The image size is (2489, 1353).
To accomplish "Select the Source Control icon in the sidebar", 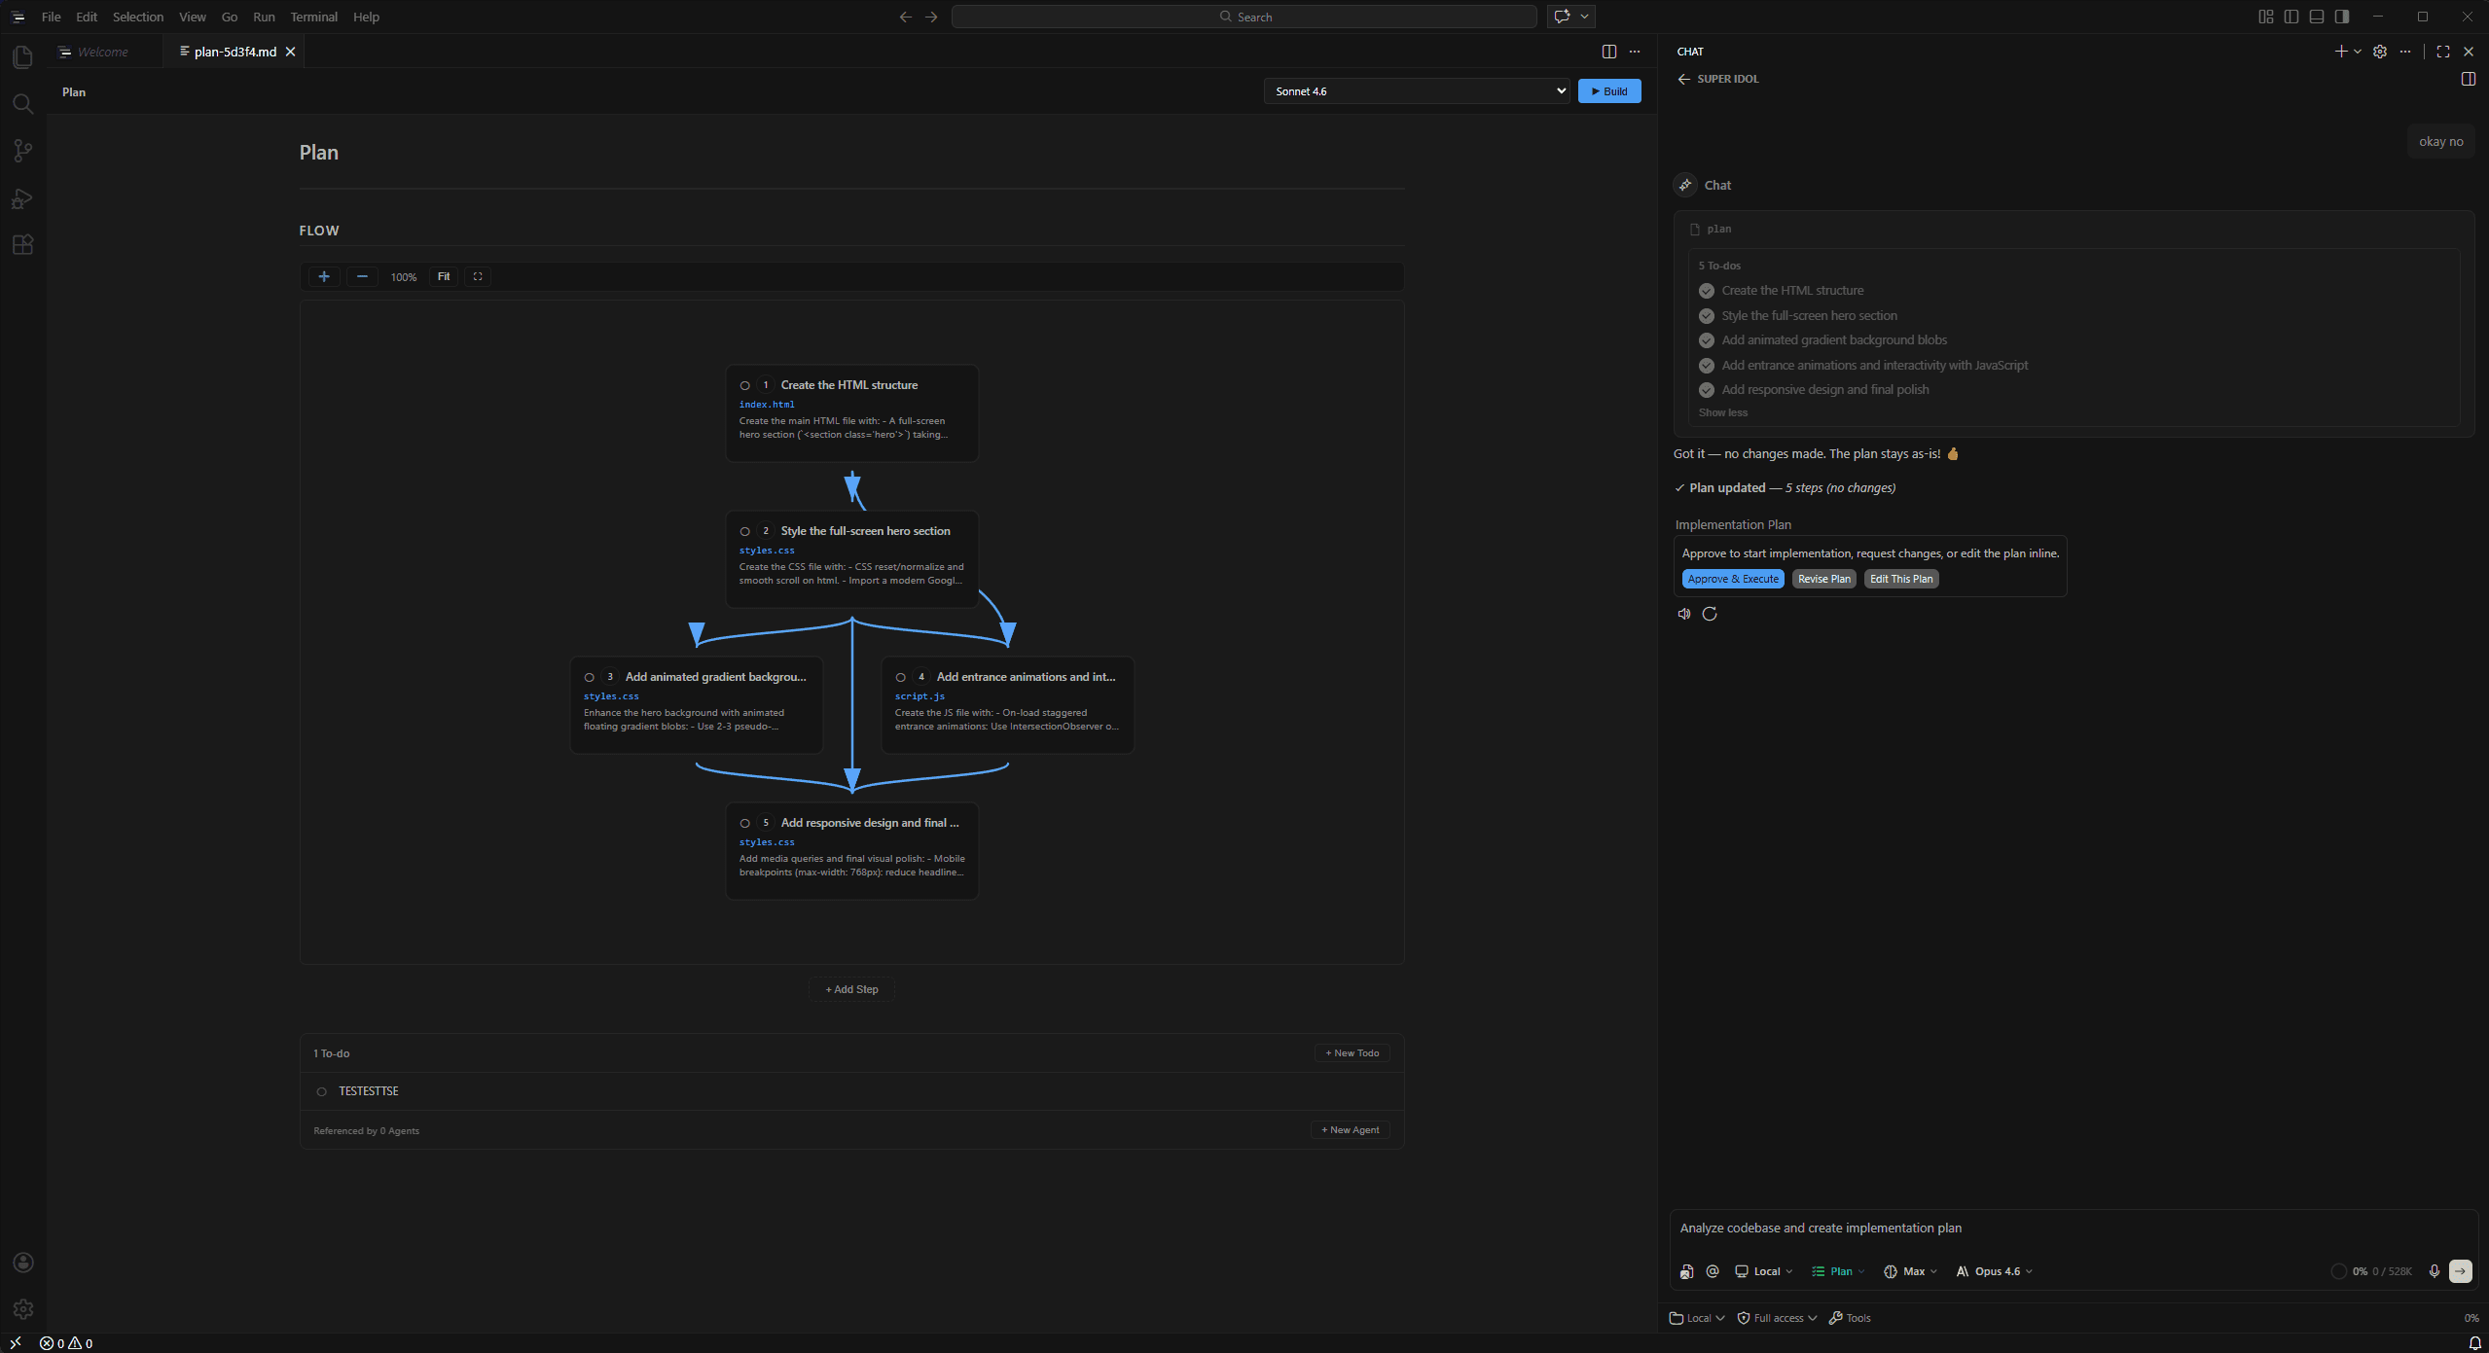I will pos(23,150).
